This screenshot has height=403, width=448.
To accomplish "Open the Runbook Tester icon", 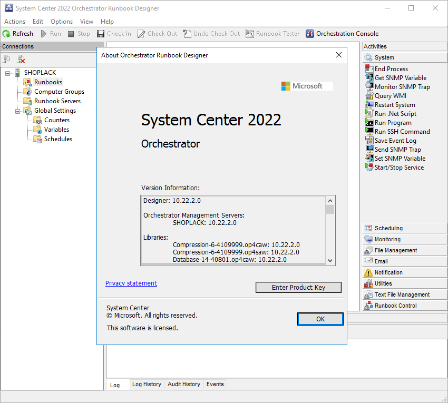I will [249, 34].
